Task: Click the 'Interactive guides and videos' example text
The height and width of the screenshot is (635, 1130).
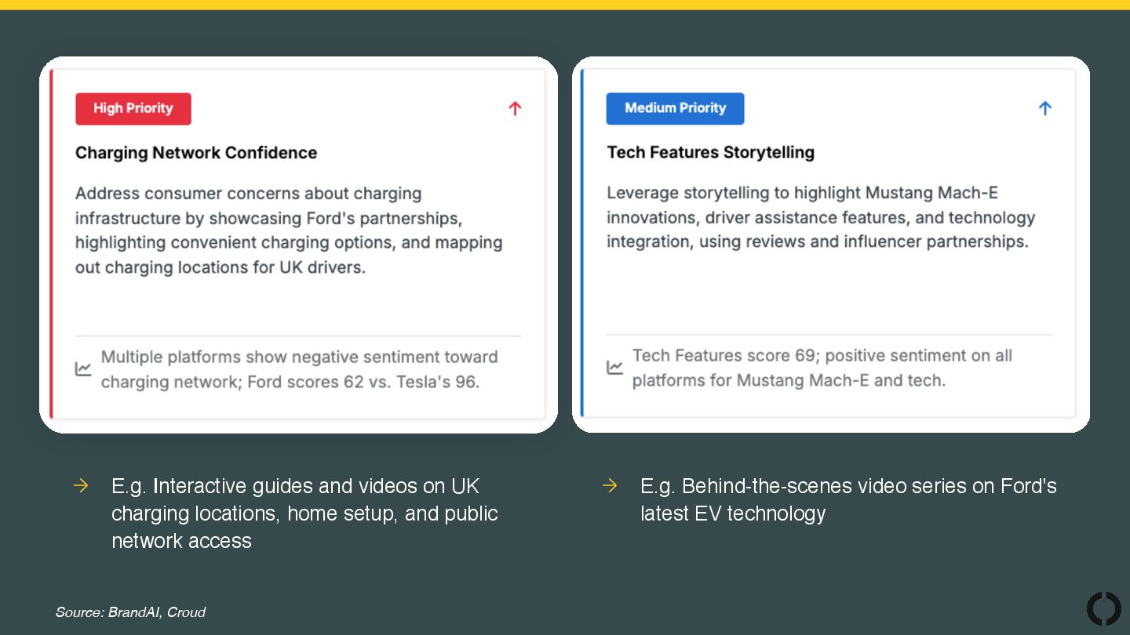Action: (304, 513)
